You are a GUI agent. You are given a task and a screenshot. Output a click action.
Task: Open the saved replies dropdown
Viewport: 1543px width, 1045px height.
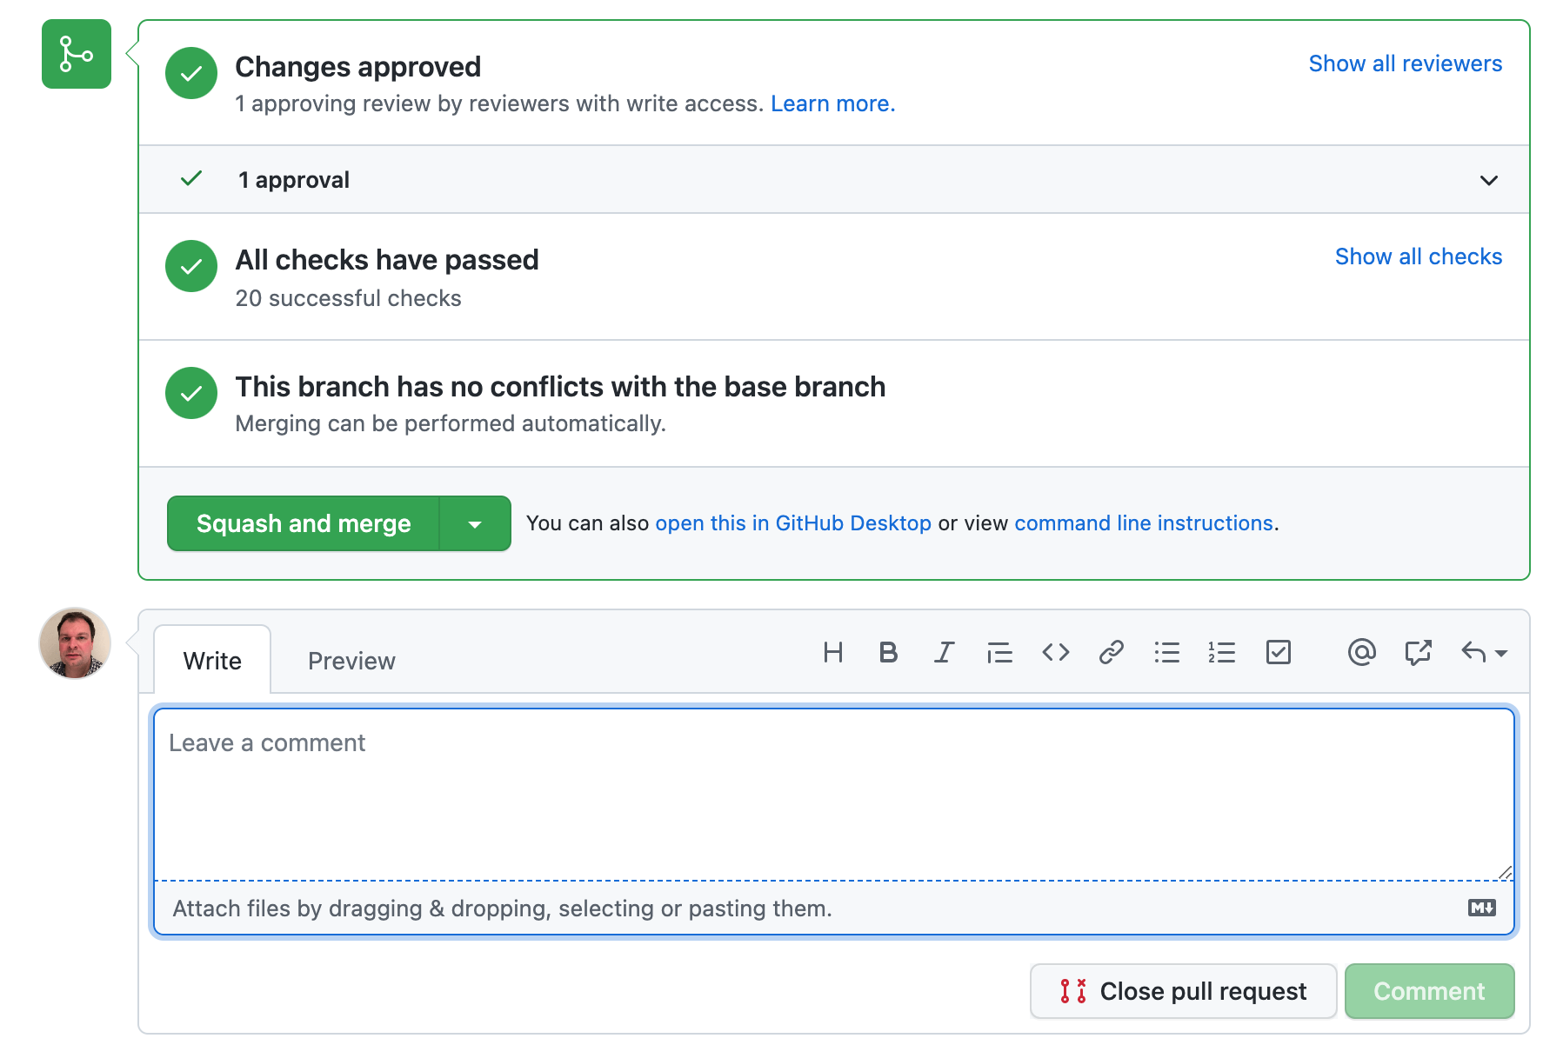pyautogui.click(x=1483, y=652)
